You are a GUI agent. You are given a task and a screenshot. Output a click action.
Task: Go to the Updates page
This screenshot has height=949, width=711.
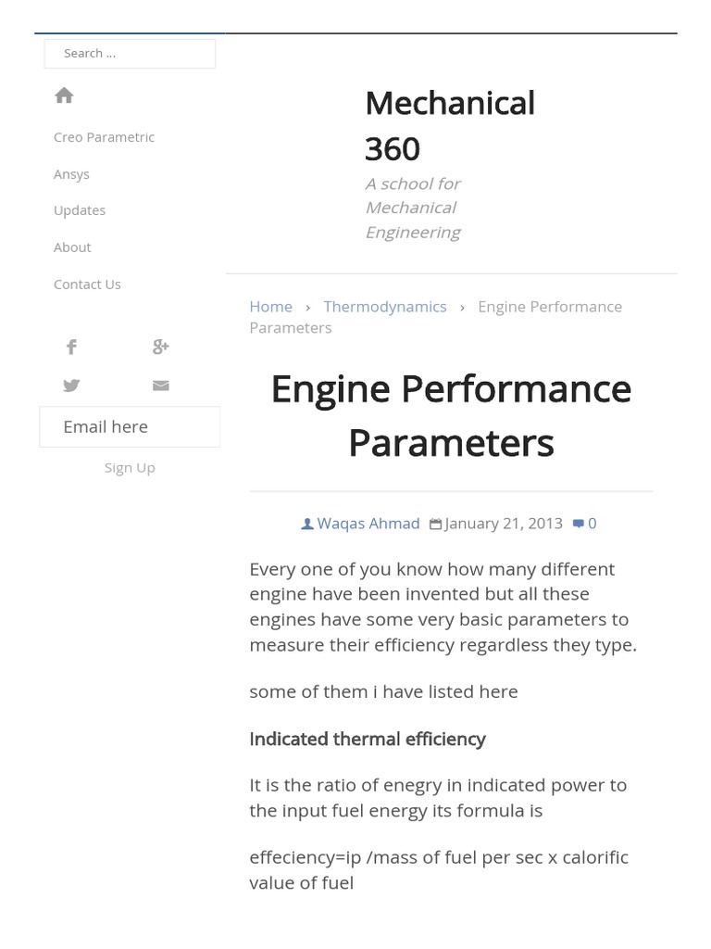(x=80, y=210)
